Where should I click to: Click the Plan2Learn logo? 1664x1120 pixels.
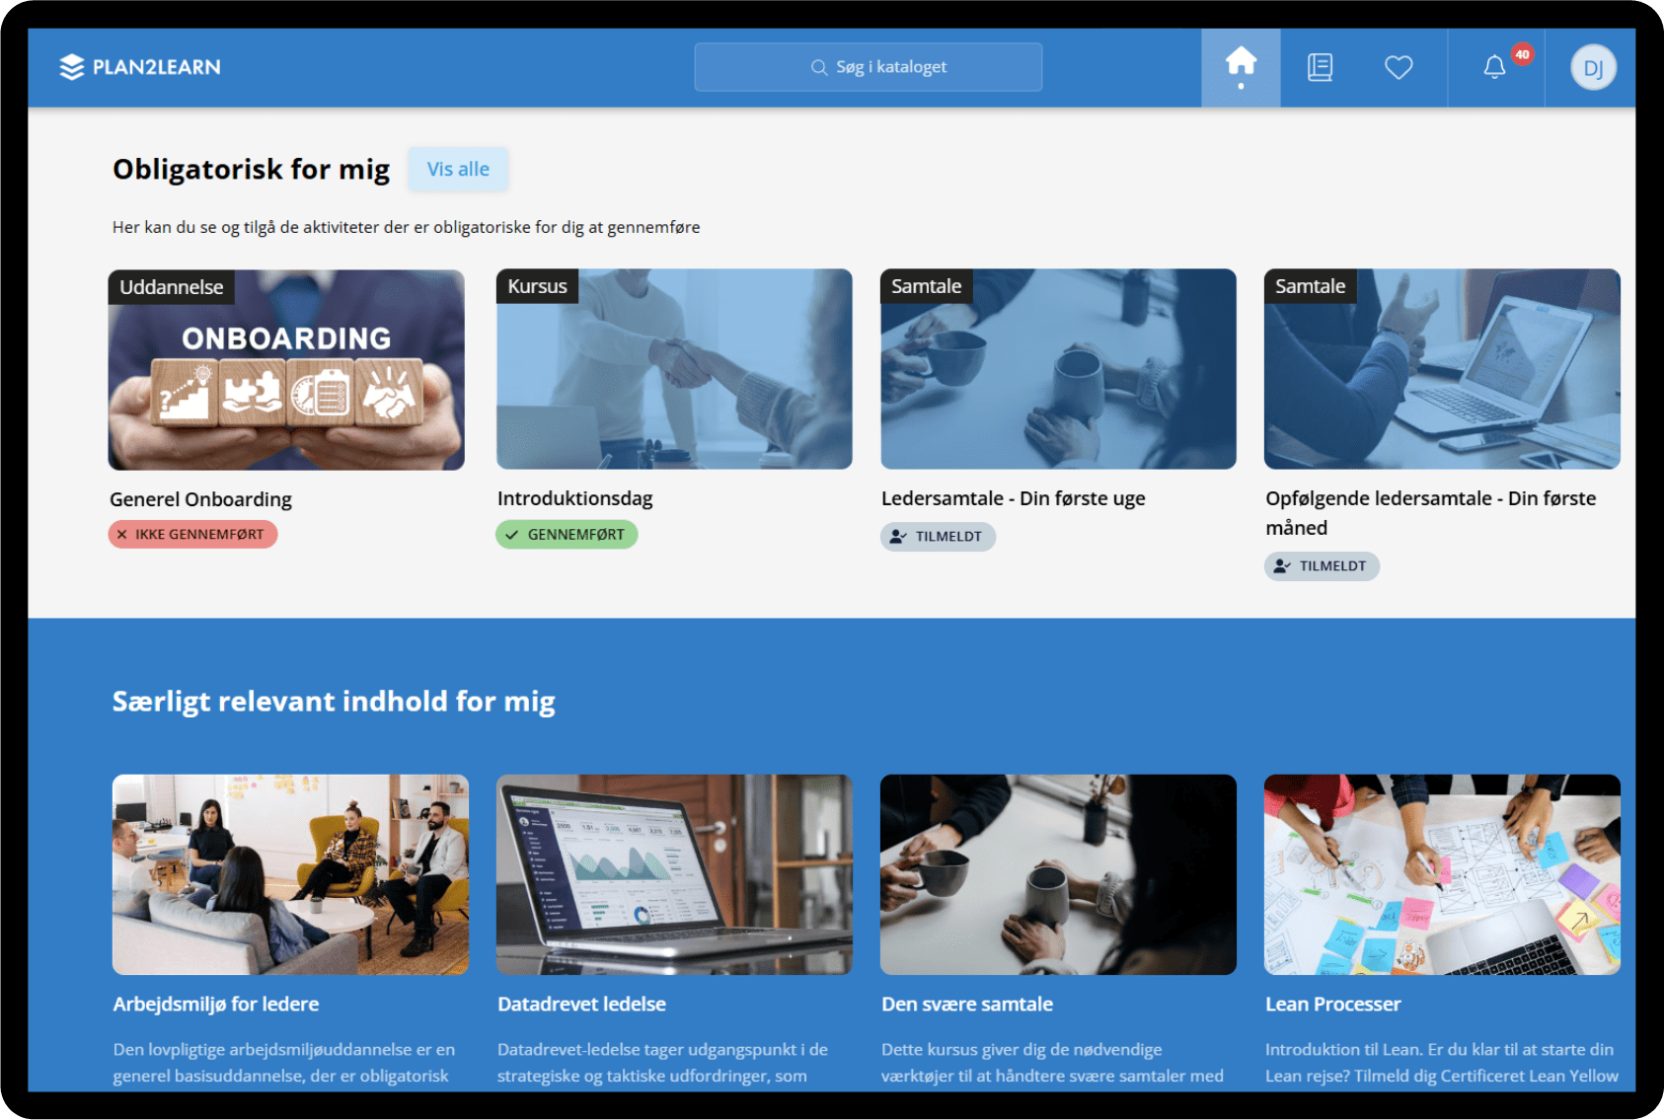click(x=140, y=67)
